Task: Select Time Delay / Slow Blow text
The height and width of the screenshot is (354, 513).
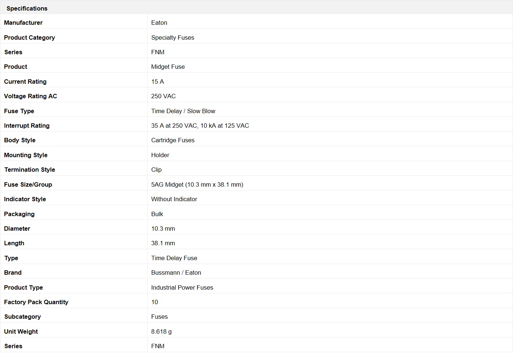Action: click(x=183, y=111)
